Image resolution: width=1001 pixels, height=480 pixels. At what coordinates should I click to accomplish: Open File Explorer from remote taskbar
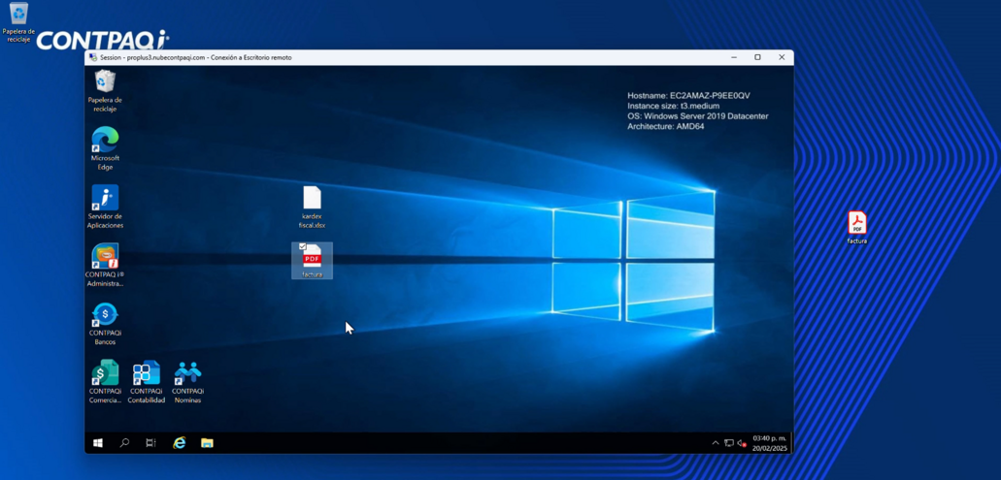(x=207, y=443)
